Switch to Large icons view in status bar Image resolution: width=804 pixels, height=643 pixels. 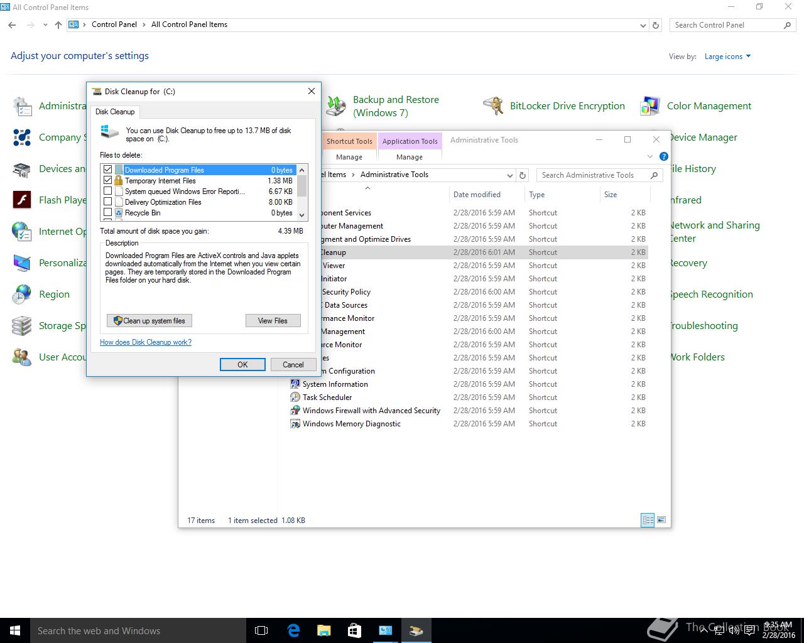pos(660,520)
